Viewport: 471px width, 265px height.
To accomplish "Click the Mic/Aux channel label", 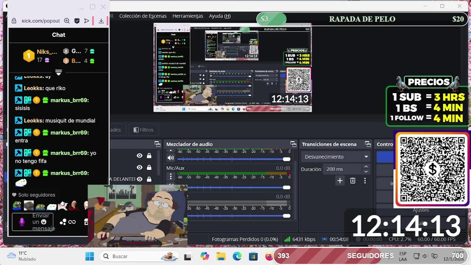I will point(175,168).
